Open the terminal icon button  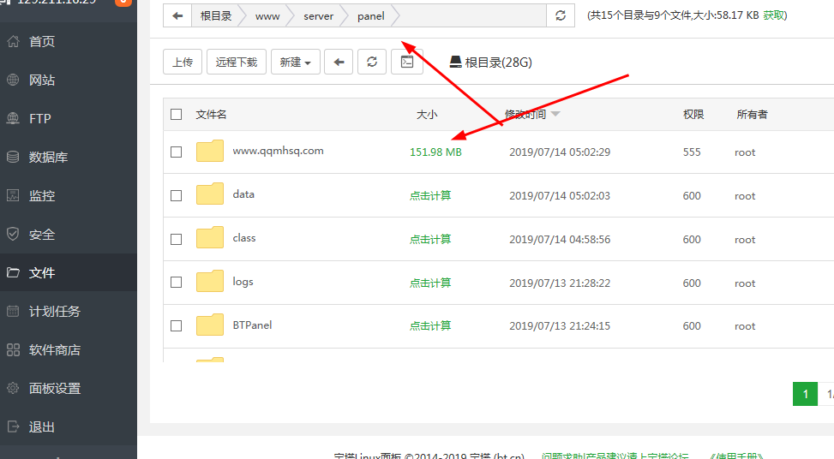[407, 63]
